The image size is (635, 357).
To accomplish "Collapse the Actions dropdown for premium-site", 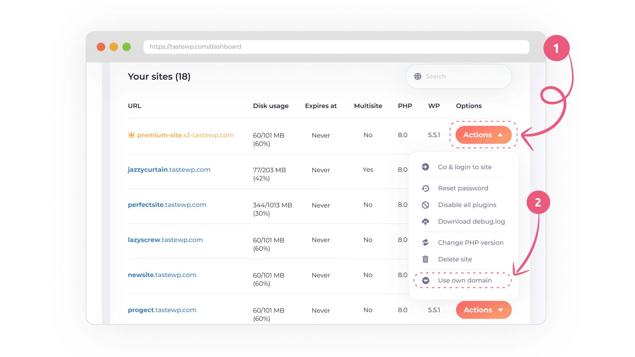I will coord(483,135).
